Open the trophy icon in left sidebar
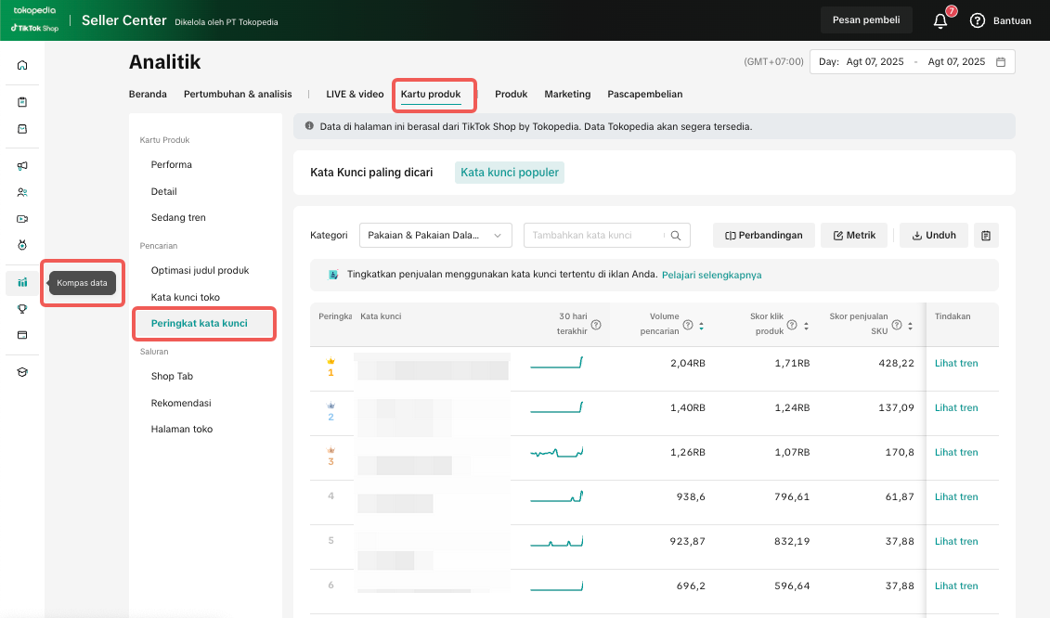Viewport: 1050px width, 618px height. pyautogui.click(x=22, y=309)
